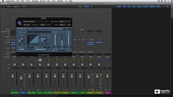Click the Compare button in plug-in header

35,25
